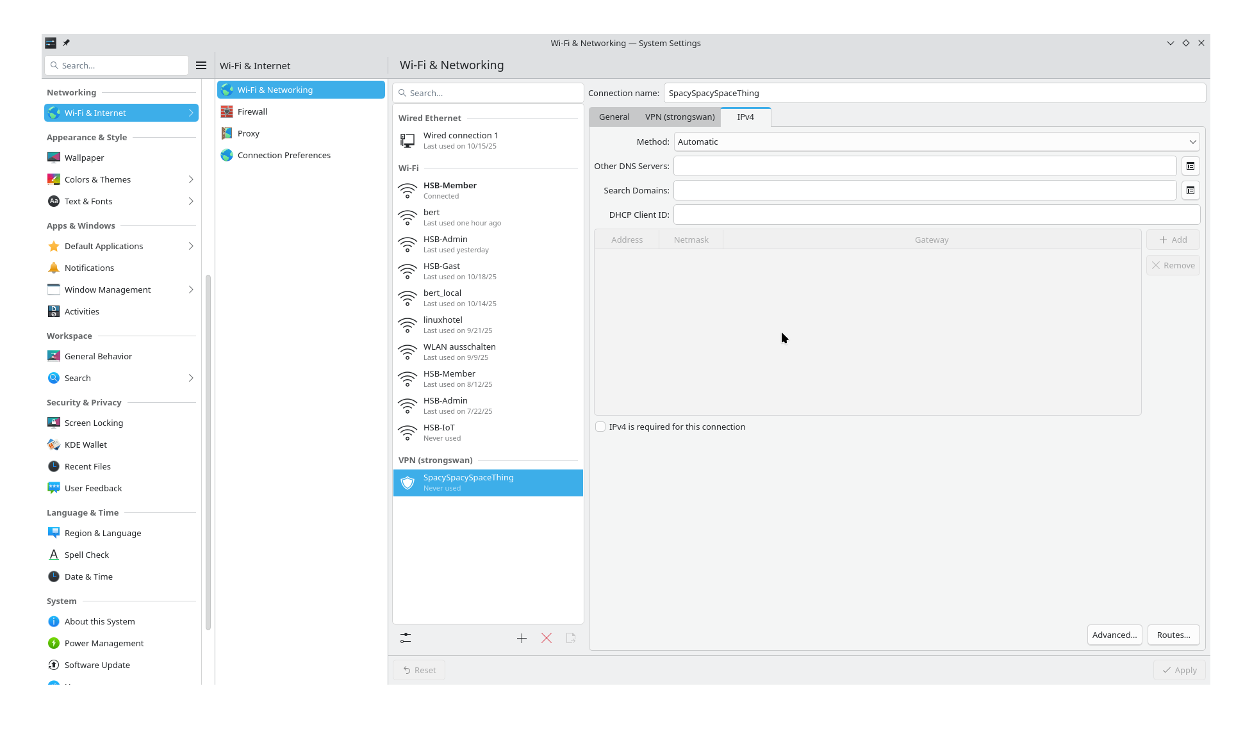Click the DNS servers edit list icon
Image resolution: width=1252 pixels, height=734 pixels.
click(x=1190, y=166)
